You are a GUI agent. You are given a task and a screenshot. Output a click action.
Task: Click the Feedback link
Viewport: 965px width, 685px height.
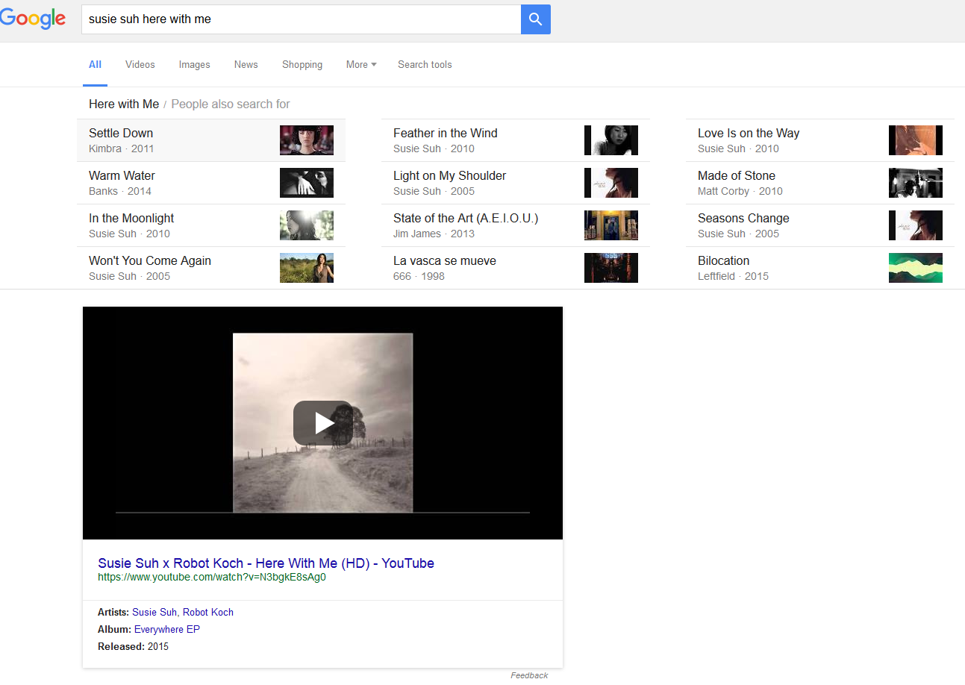[x=529, y=675]
